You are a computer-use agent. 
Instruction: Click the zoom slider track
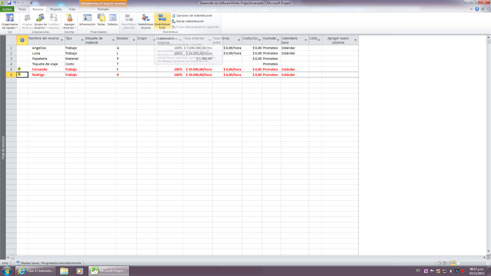[x=473, y=263]
